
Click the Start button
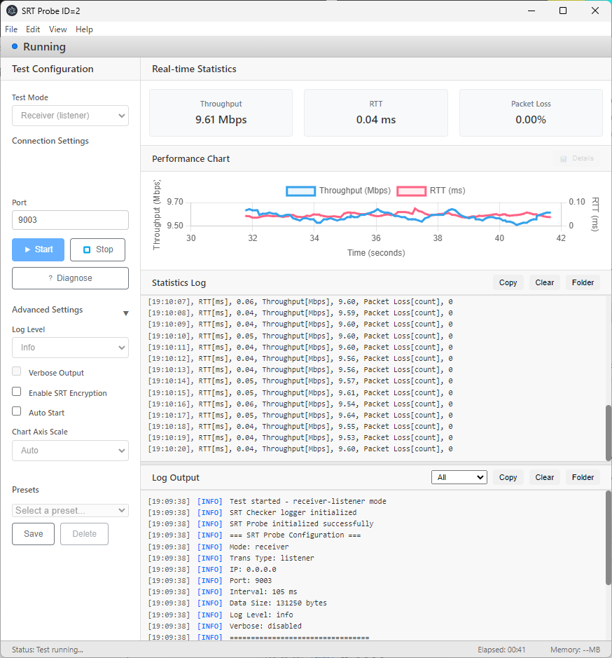click(39, 249)
